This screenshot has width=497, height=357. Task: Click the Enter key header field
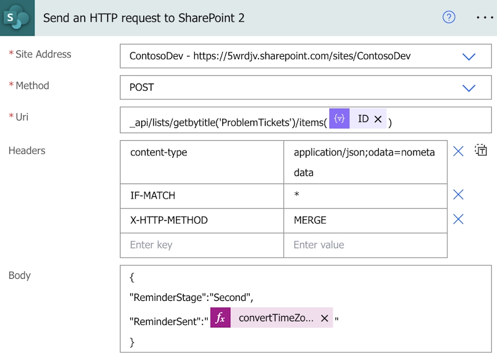click(202, 245)
